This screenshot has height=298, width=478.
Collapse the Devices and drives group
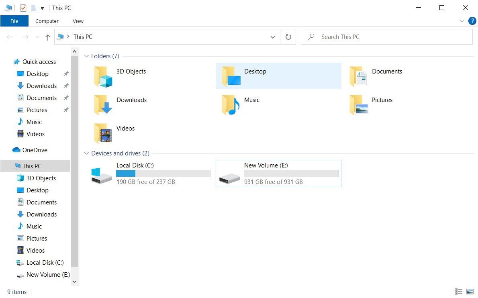pyautogui.click(x=86, y=153)
